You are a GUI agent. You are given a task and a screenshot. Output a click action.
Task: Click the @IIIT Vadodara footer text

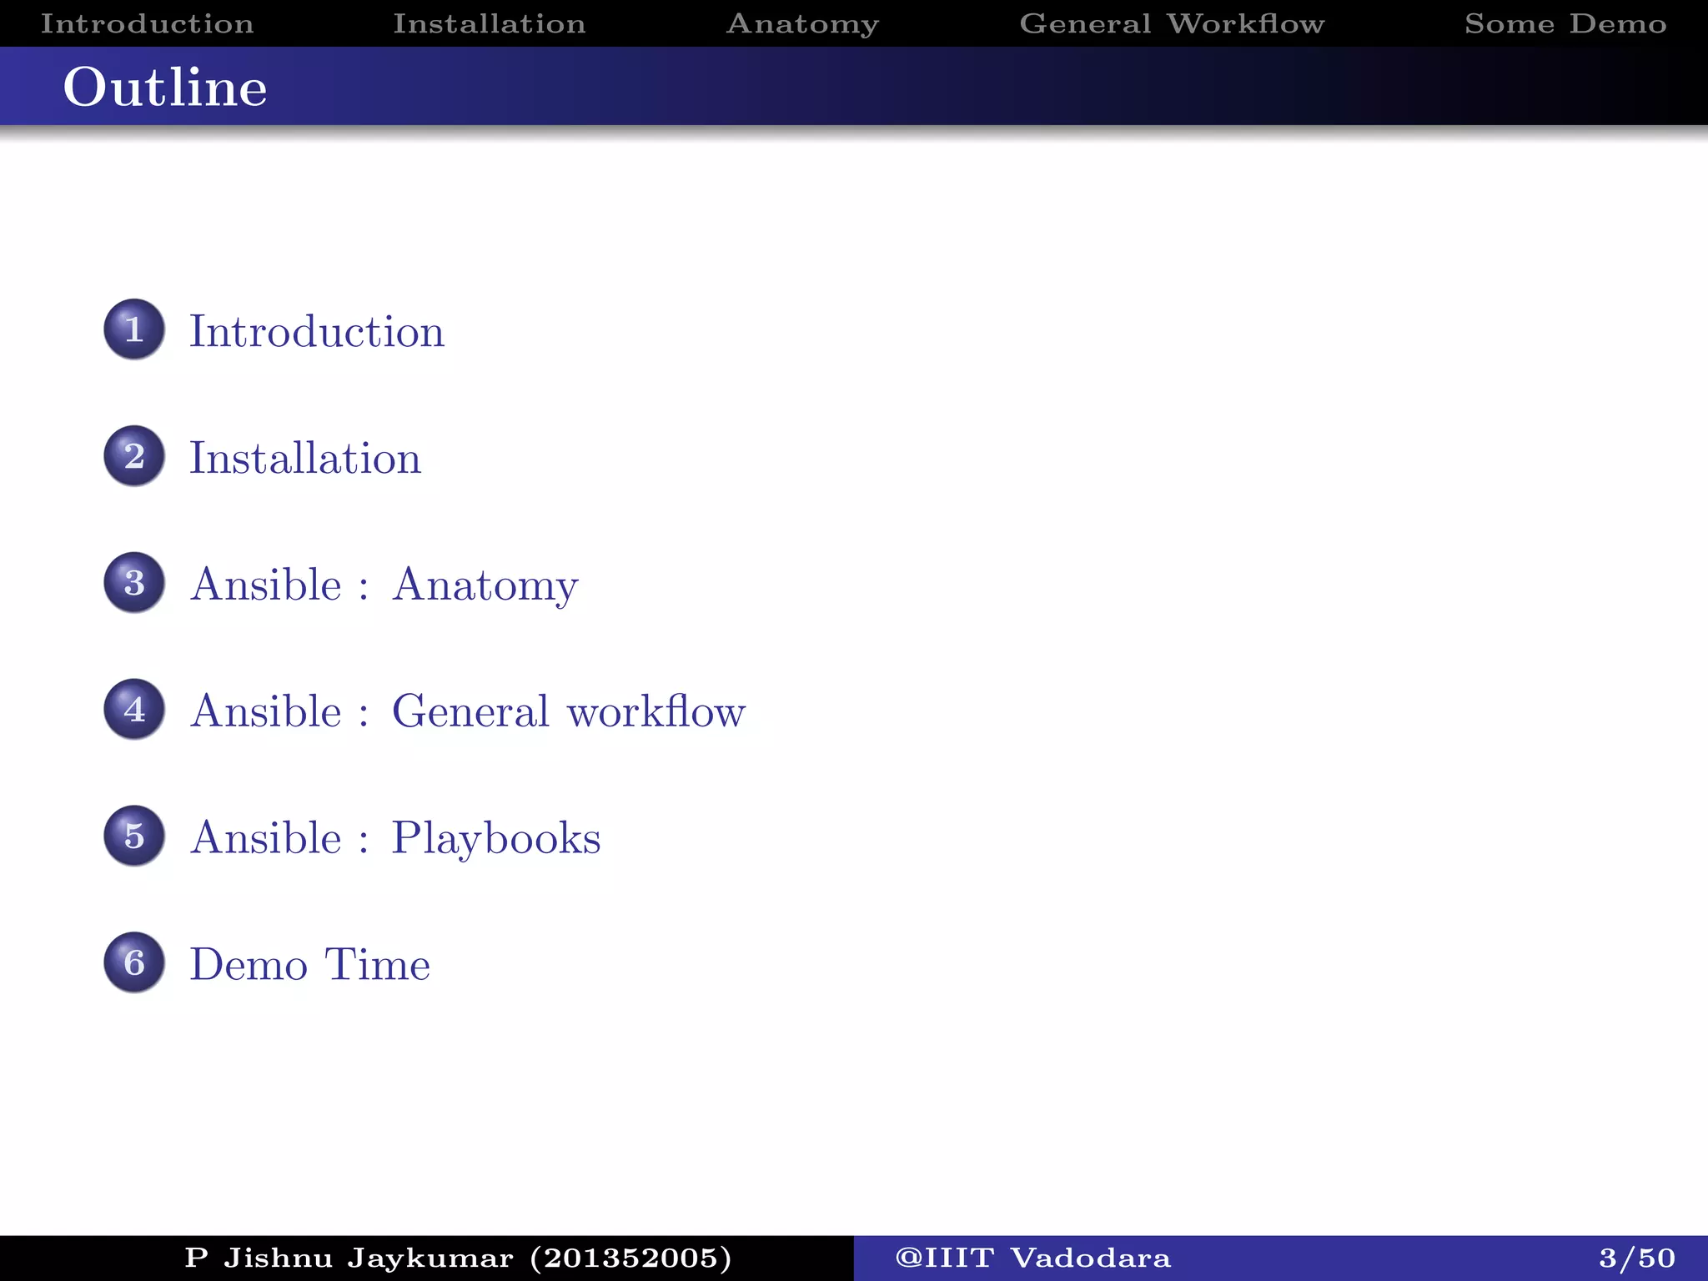pos(1032,1258)
